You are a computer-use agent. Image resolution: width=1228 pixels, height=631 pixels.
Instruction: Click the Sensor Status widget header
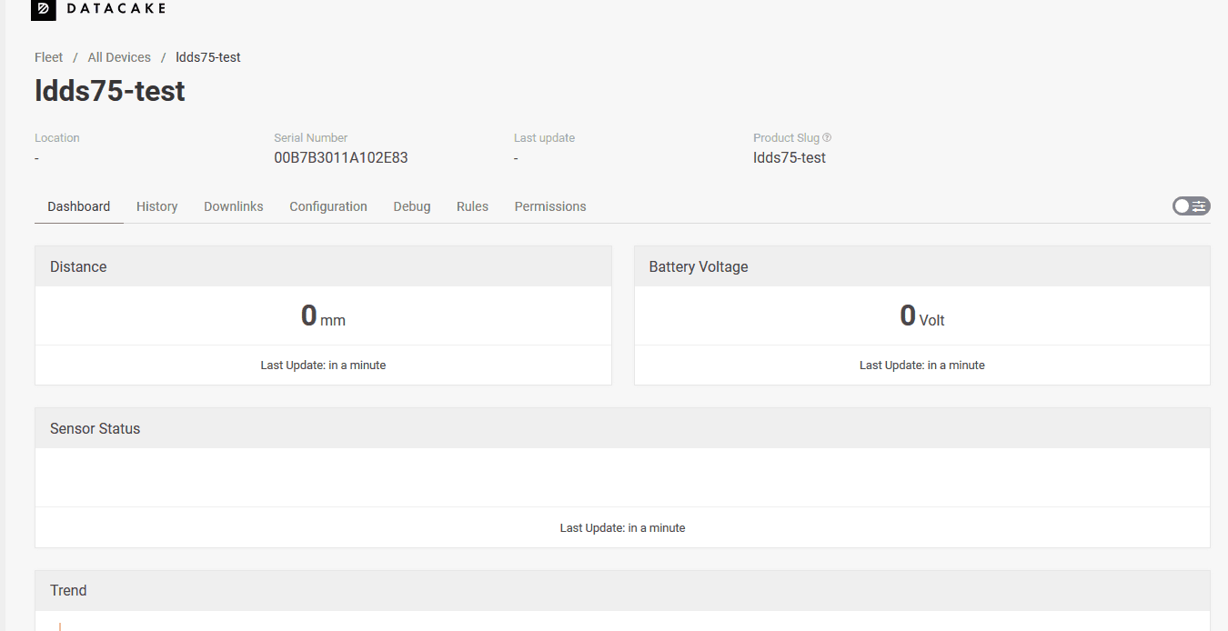pos(622,428)
